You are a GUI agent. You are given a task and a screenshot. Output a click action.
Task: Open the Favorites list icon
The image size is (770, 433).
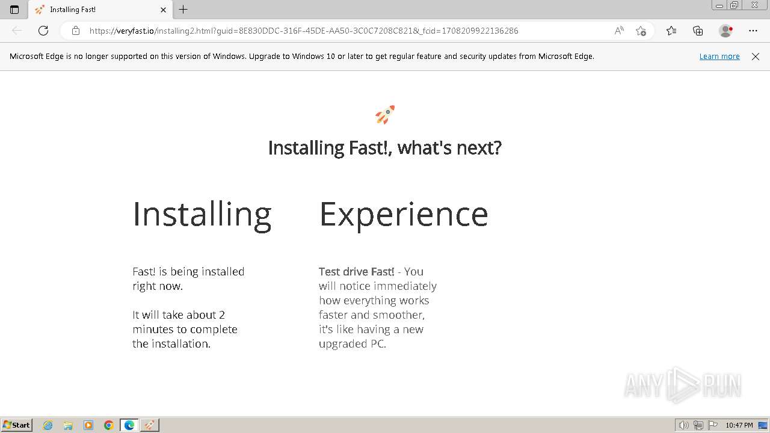coord(671,31)
